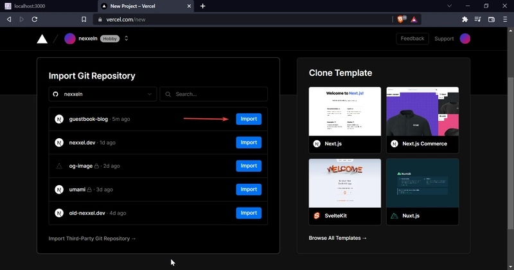View site lock security info
This screenshot has height=270, width=514.
coord(100,20)
